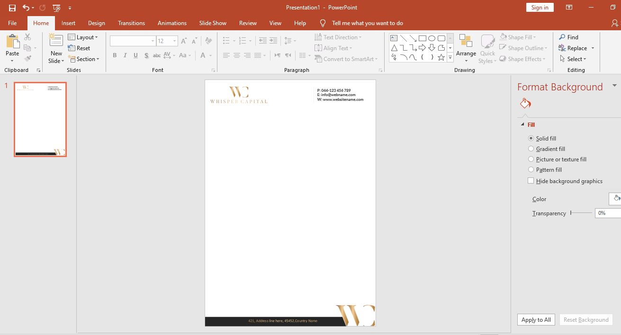Click Apply to All button
Image resolution: width=621 pixels, height=335 pixels.
click(x=536, y=319)
